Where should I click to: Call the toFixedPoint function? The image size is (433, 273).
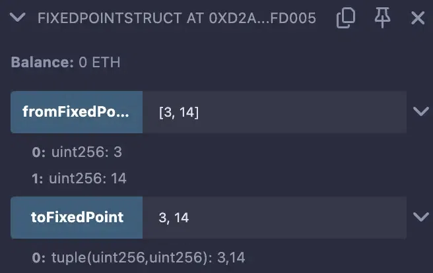[x=76, y=217]
